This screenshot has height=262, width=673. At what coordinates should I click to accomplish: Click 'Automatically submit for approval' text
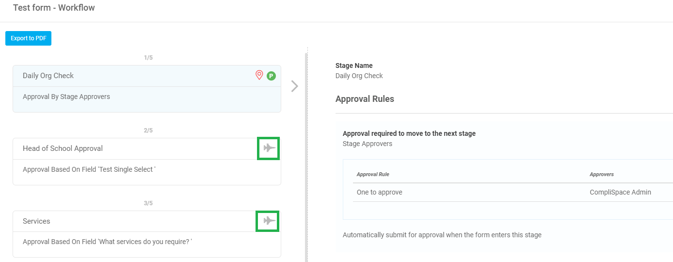pyautogui.click(x=442, y=235)
